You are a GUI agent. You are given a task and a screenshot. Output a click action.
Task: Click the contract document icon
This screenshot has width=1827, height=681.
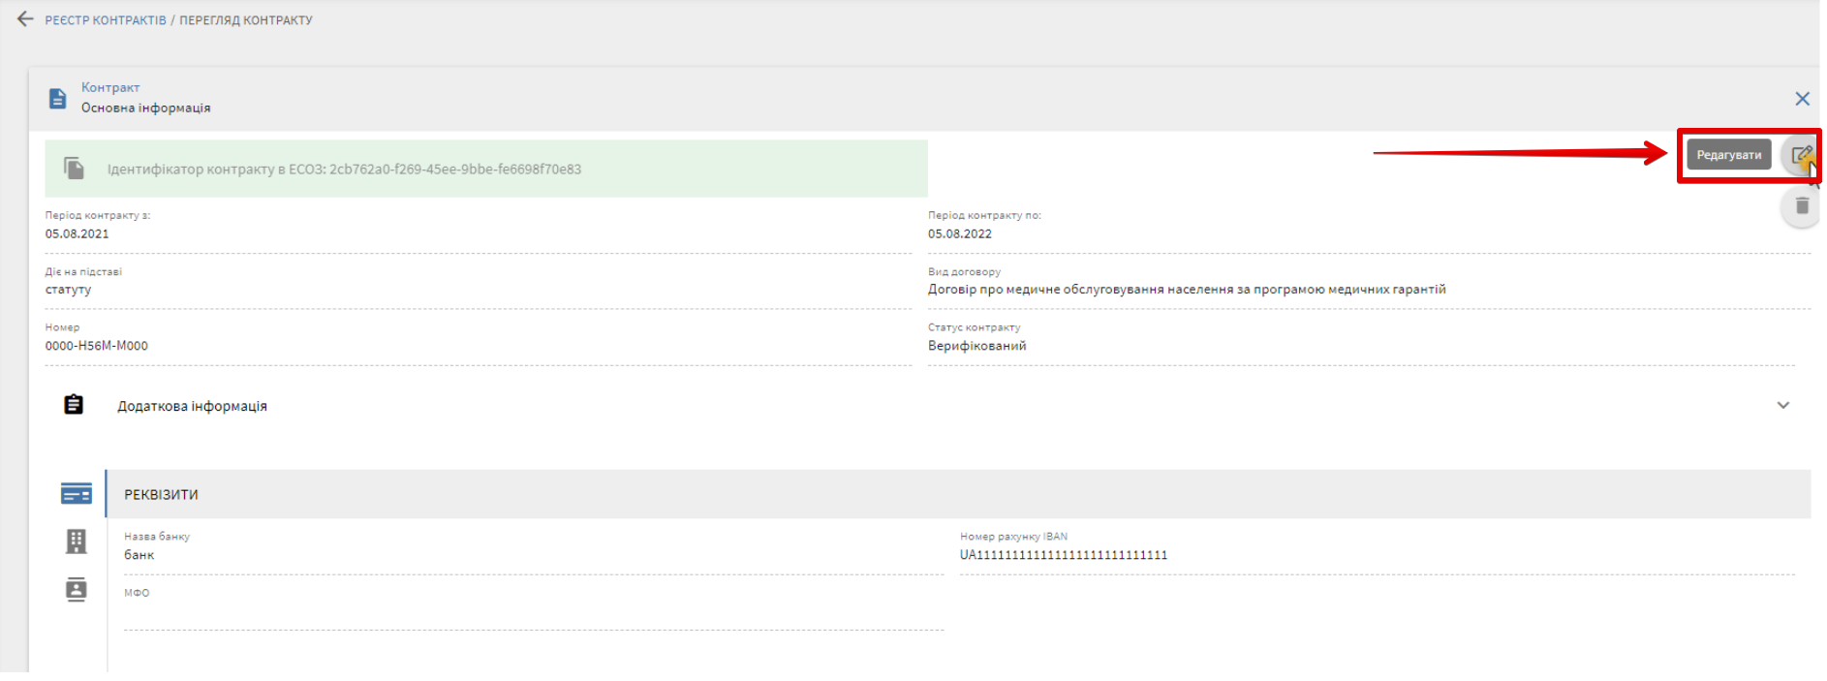tap(57, 98)
